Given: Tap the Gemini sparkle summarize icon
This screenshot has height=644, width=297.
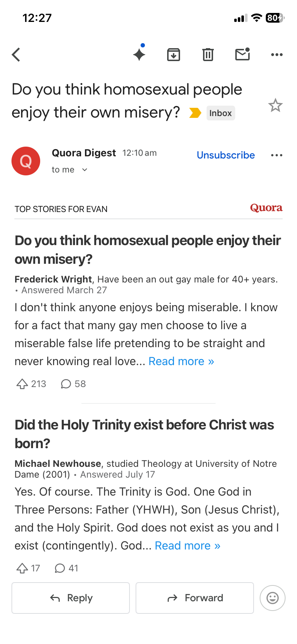Looking at the screenshot, I should coord(139,55).
